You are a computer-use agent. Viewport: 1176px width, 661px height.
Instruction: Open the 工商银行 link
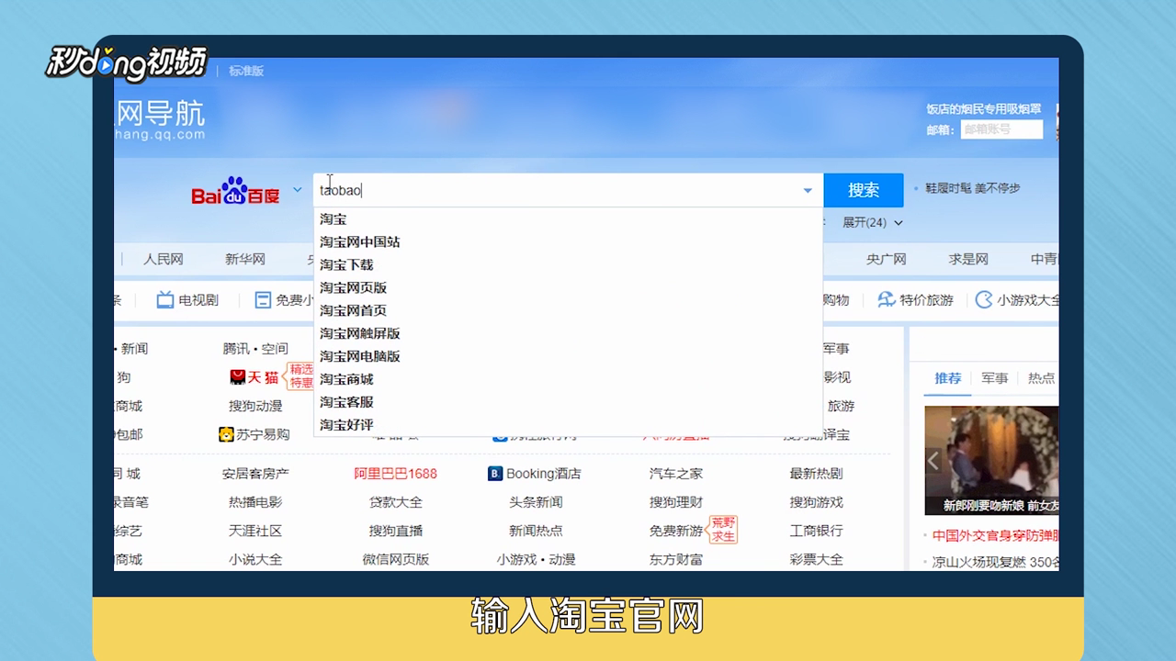click(816, 531)
